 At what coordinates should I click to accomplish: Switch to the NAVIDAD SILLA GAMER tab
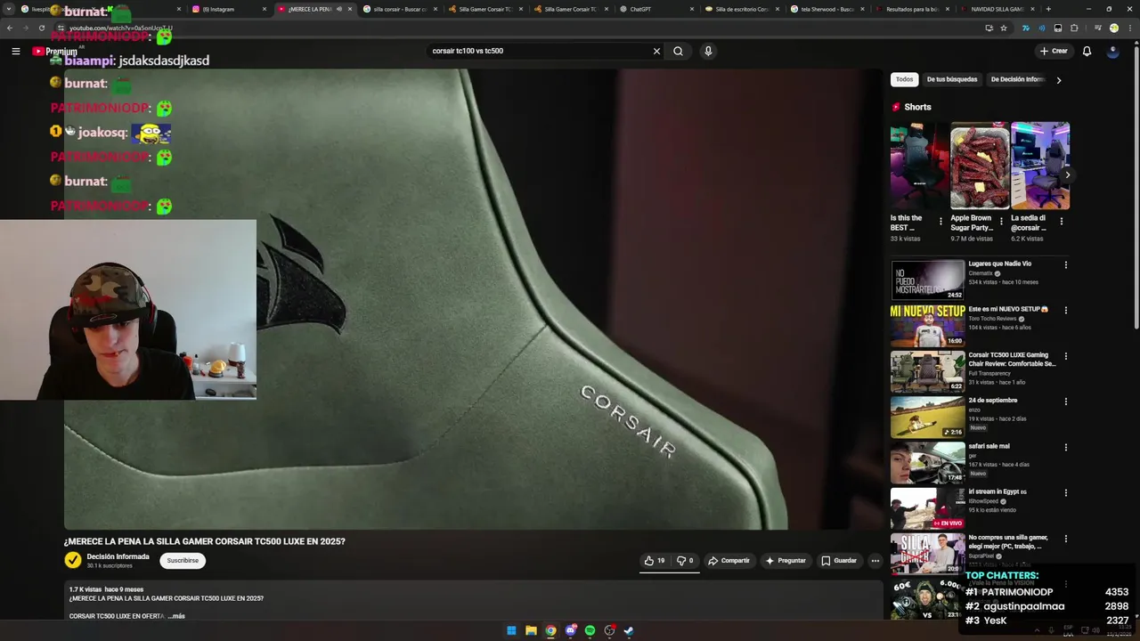[x=996, y=9]
